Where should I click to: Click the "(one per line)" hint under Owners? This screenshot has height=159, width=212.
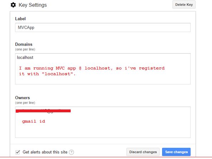(25, 103)
